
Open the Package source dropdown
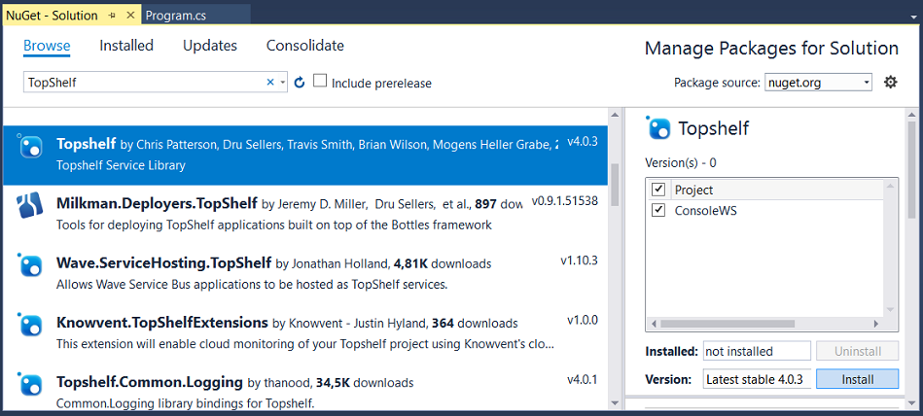point(818,83)
